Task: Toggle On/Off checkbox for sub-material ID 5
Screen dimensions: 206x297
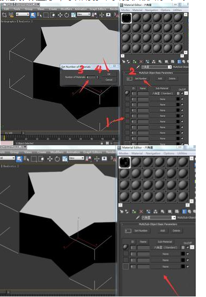Action: pos(182,116)
